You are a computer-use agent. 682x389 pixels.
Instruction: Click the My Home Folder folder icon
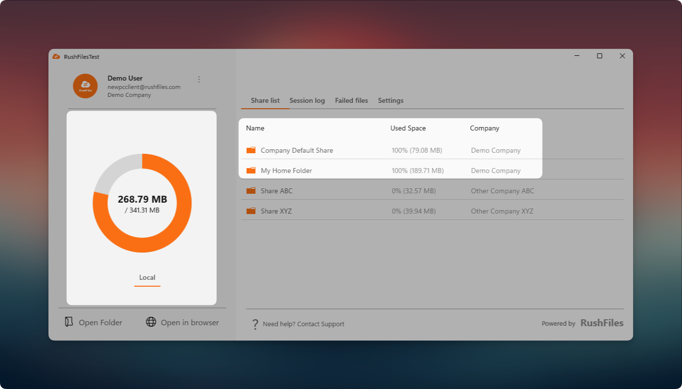click(251, 171)
